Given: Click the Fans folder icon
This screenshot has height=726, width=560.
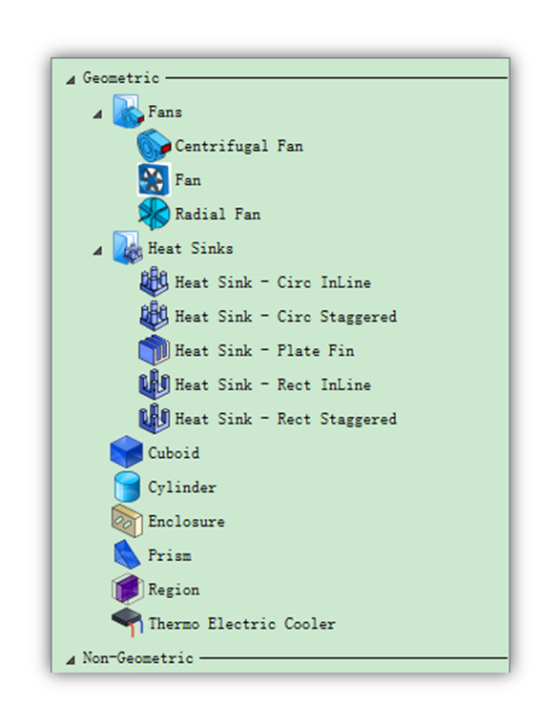Looking at the screenshot, I should [128, 112].
